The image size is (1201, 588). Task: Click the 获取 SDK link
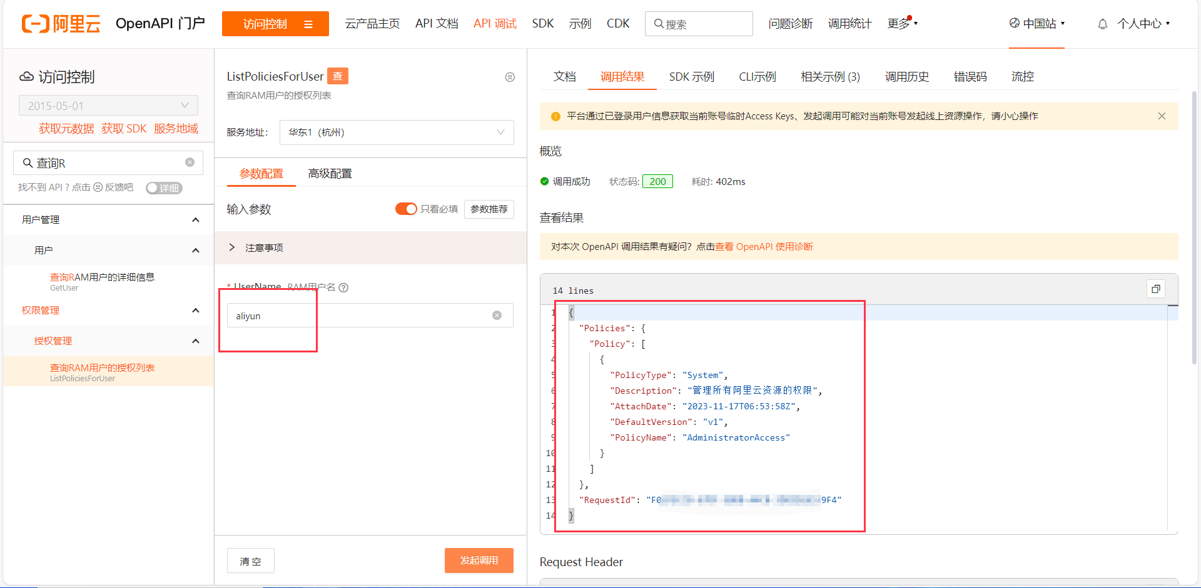124,129
